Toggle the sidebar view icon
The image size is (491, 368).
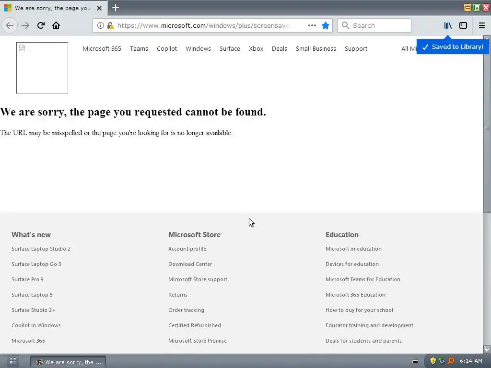(x=463, y=25)
